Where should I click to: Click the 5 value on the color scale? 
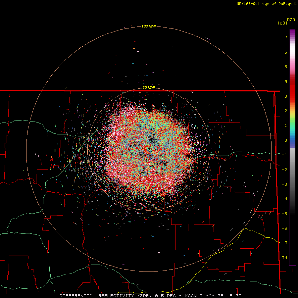click(x=286, y=67)
